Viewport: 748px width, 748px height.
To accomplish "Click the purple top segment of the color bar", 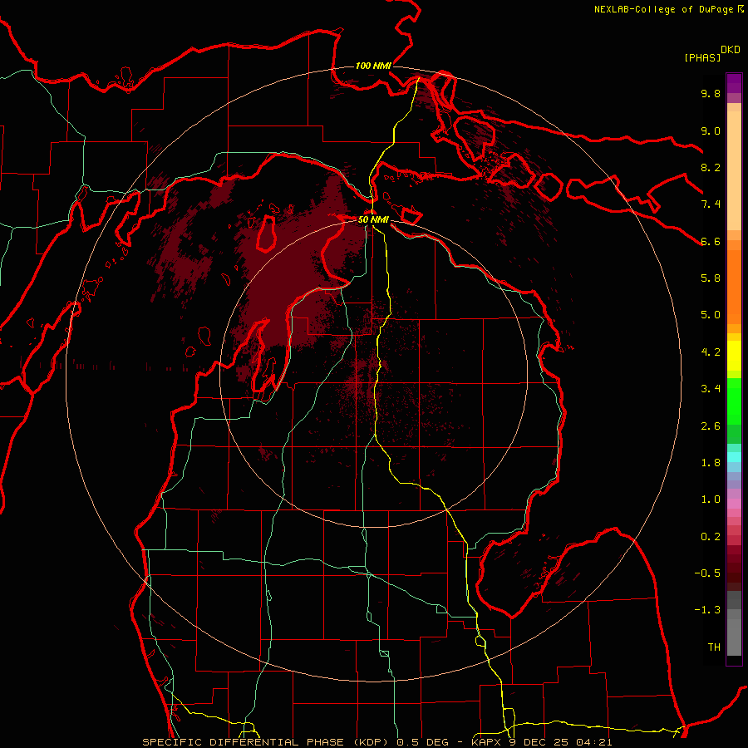I will (734, 83).
